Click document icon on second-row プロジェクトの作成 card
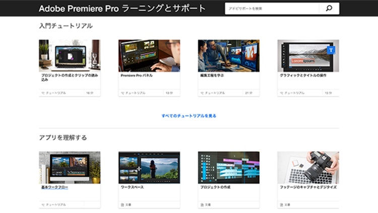The height and width of the screenshot is (213, 378). click(x=202, y=205)
